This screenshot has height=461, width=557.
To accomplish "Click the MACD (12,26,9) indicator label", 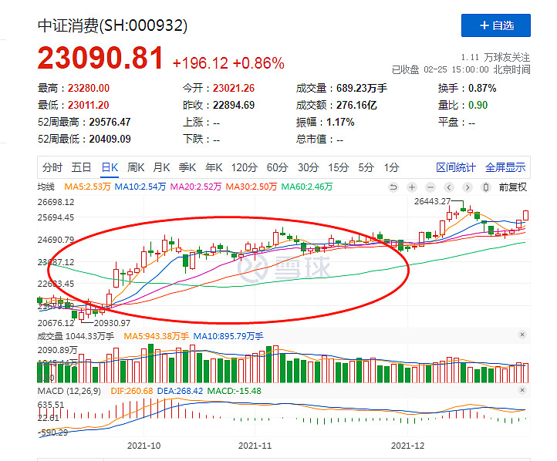I will coord(69,391).
